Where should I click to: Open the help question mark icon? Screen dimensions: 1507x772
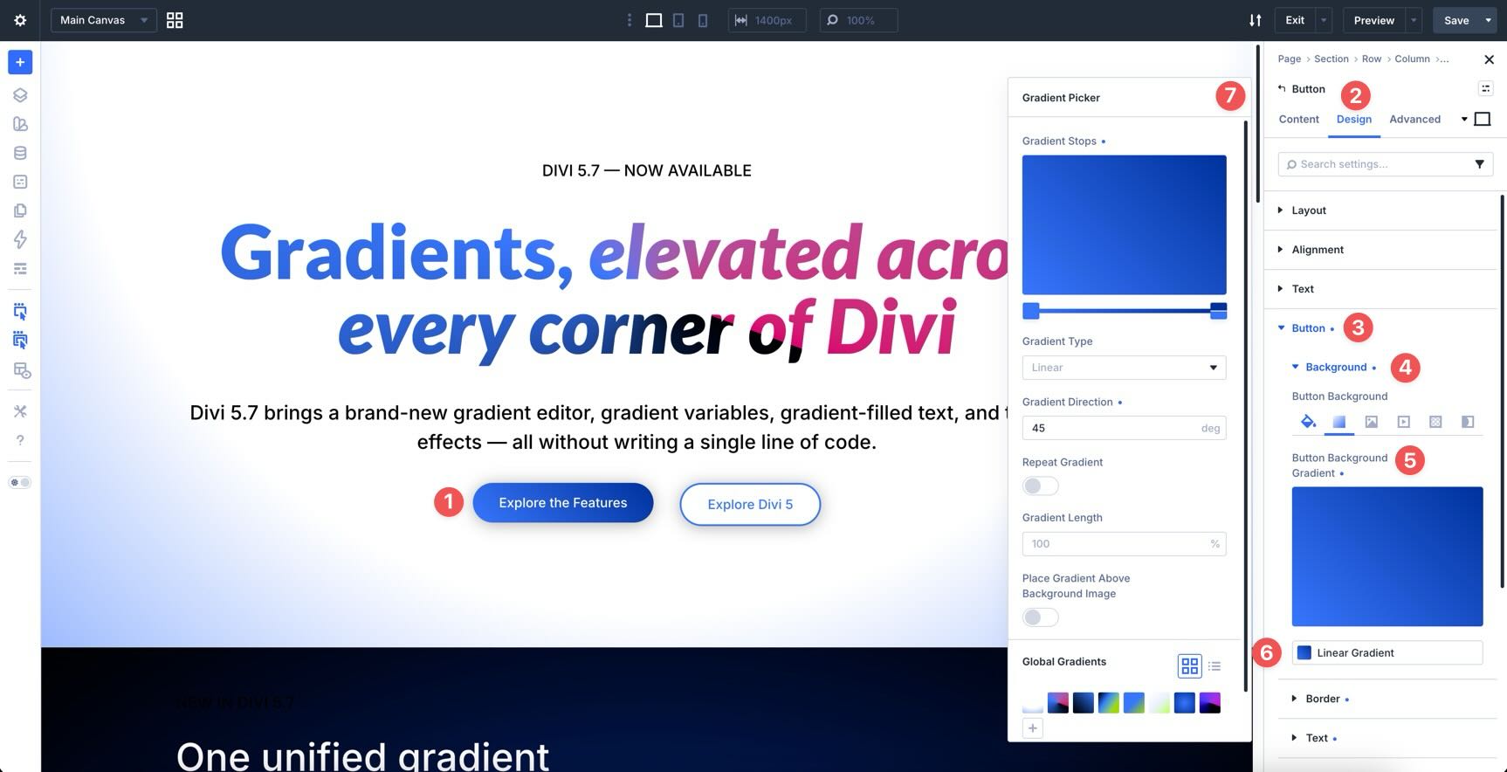pos(20,440)
